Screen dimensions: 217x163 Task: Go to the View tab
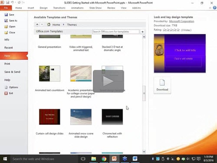tap(124, 8)
